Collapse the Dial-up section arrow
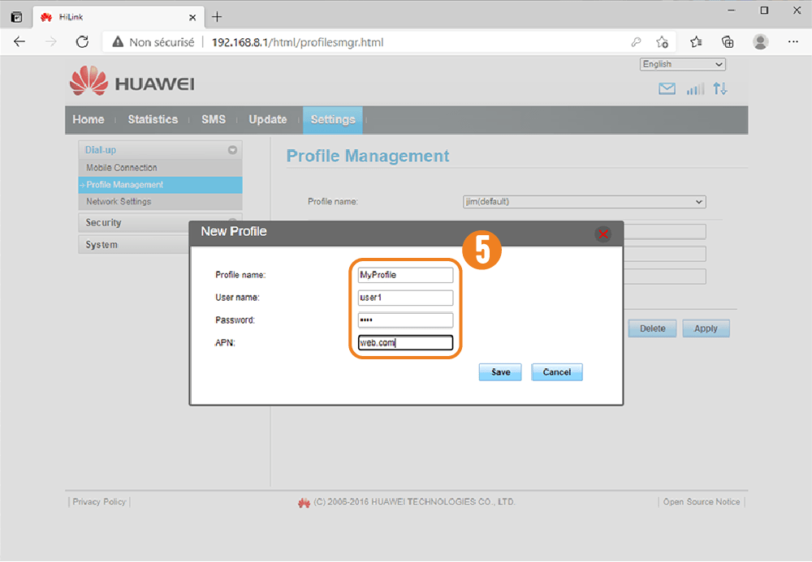The height and width of the screenshot is (562, 812). point(232,150)
